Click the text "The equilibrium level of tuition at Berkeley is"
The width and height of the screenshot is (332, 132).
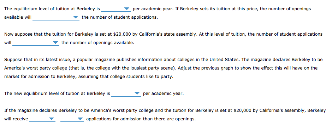point(52,9)
